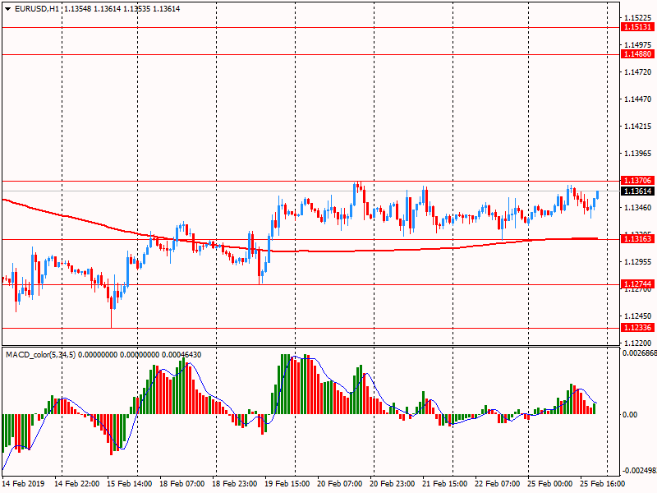657x493 pixels.
Task: Click the 1.12744 red price label
Action: point(637,284)
